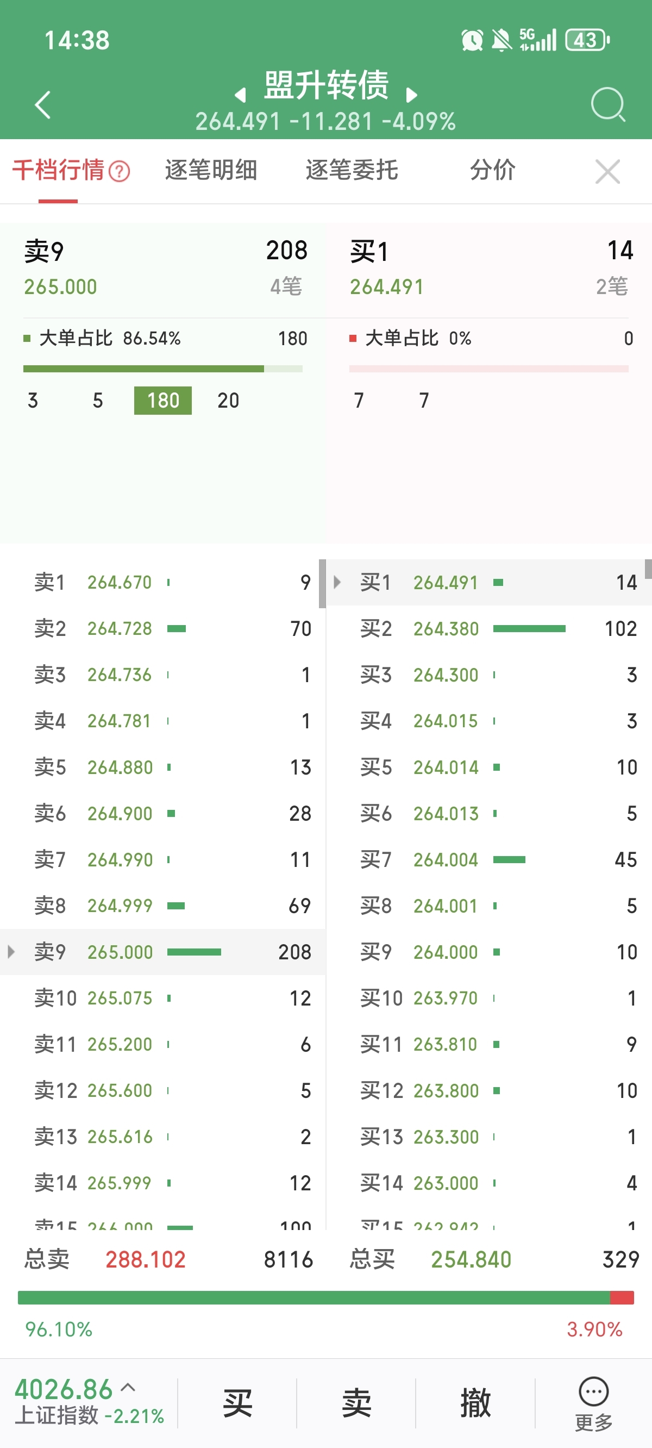Switch to next bond with right triangle
The image size is (652, 1448).
tap(411, 95)
